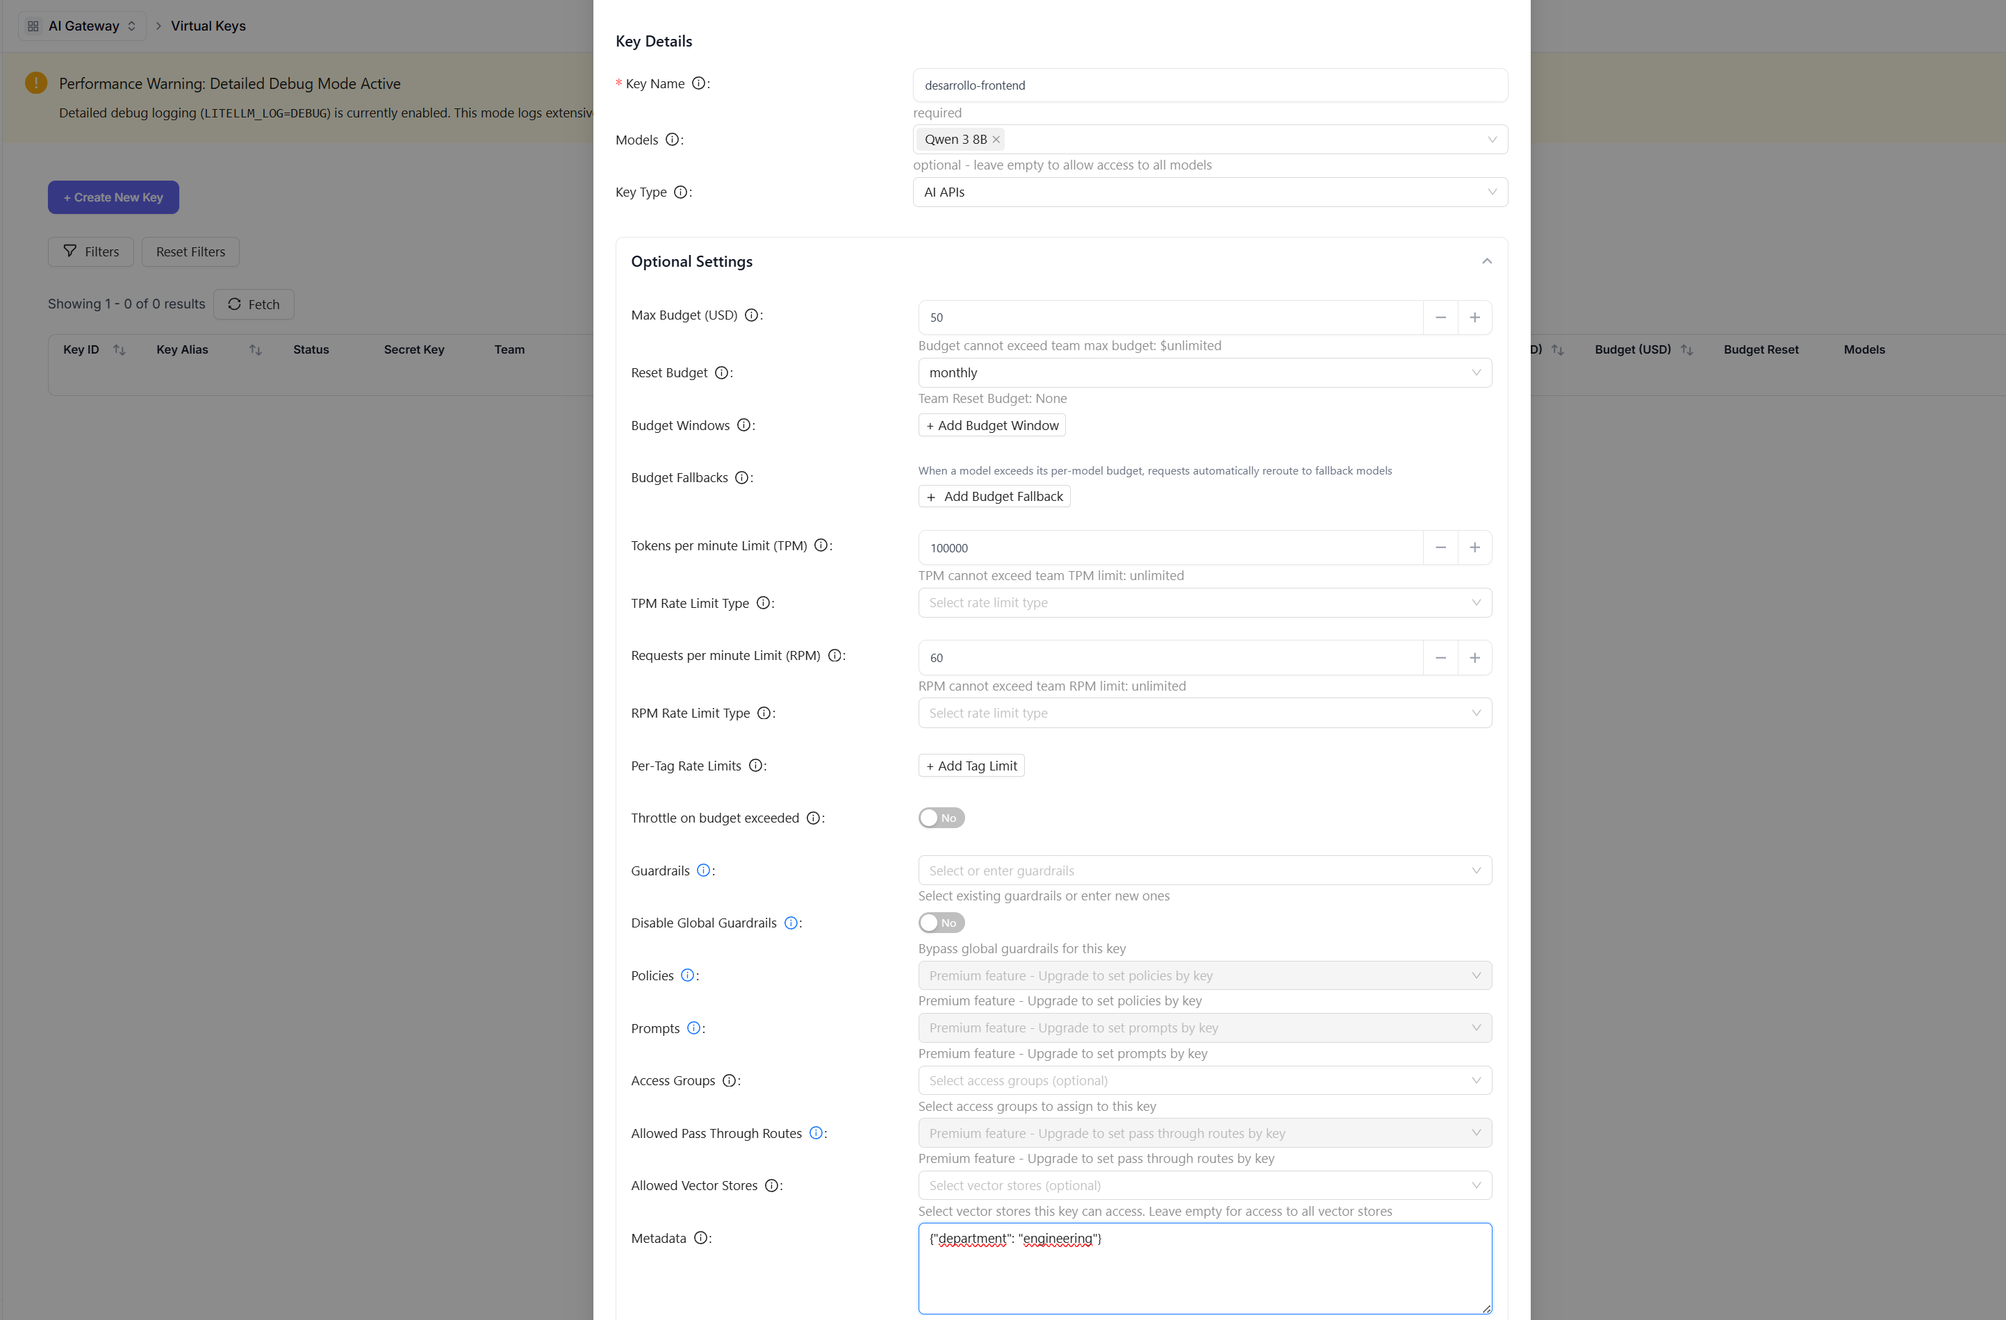
Task: Click the Policies info icon
Action: 687,975
